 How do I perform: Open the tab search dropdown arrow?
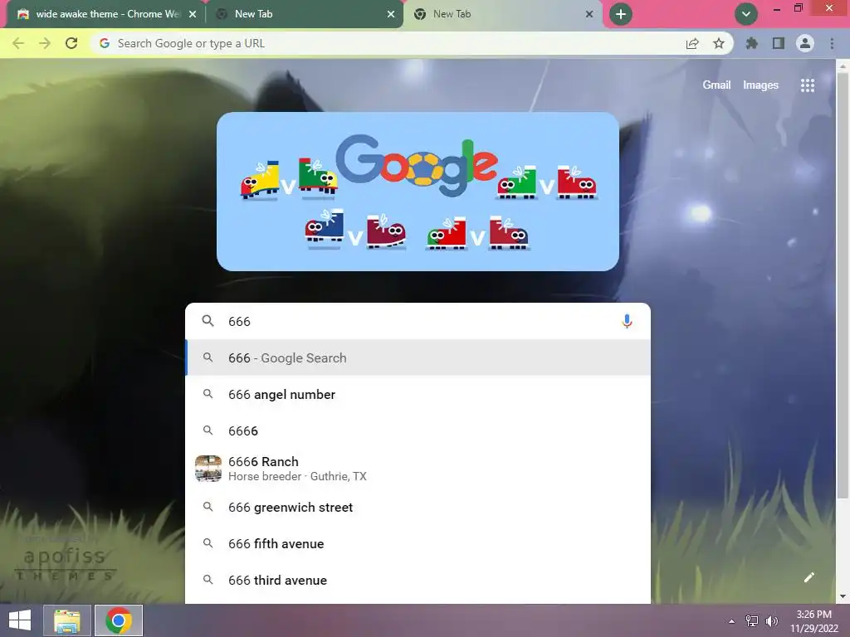pos(746,14)
